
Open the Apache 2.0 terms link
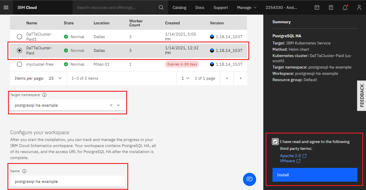[x=290, y=156]
